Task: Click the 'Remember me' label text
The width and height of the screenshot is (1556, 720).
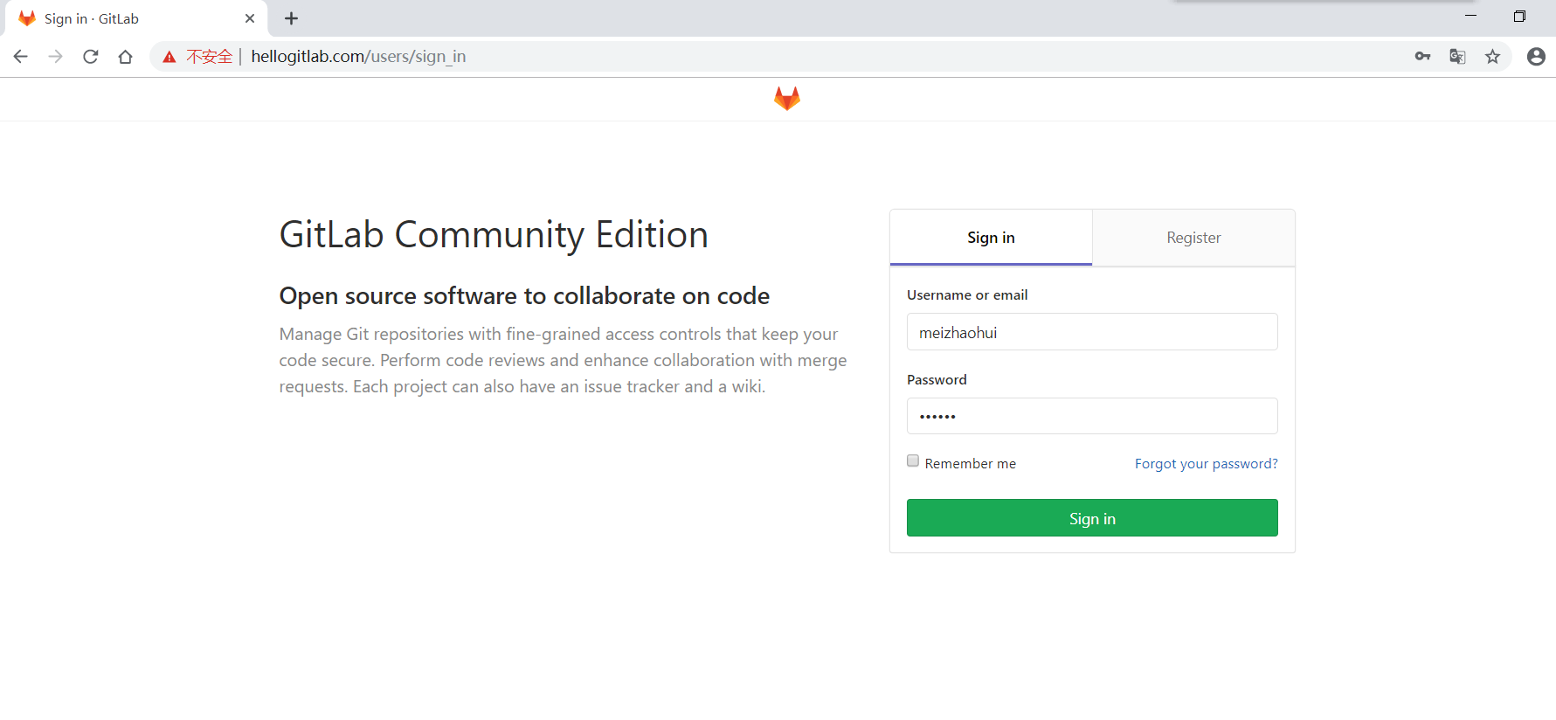Action: point(971,464)
